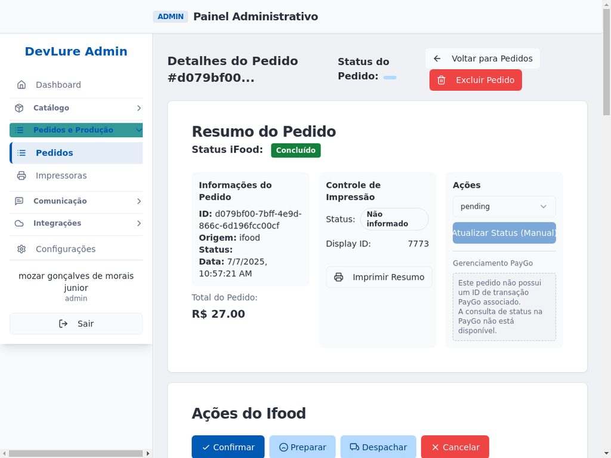
Task: Collapse the Pedidos e Produção section
Action: click(x=138, y=130)
